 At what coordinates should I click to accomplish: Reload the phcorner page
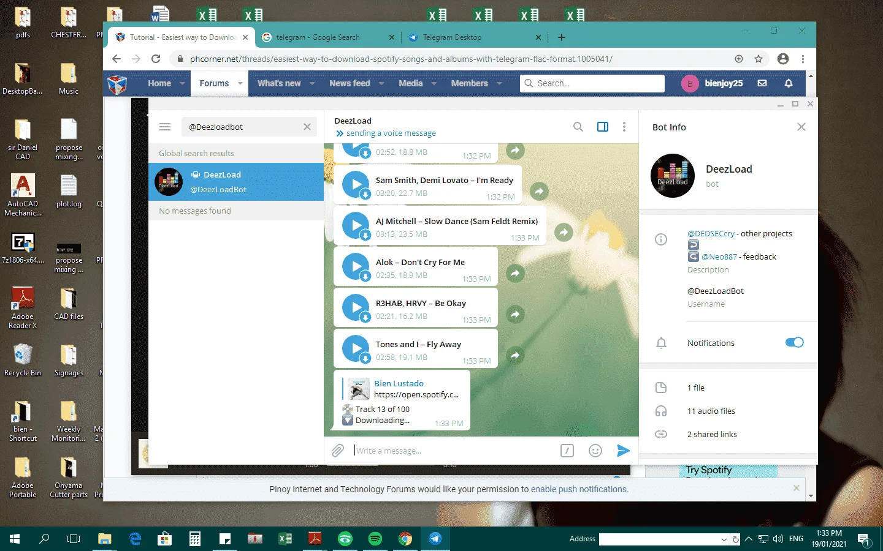pyautogui.click(x=156, y=59)
